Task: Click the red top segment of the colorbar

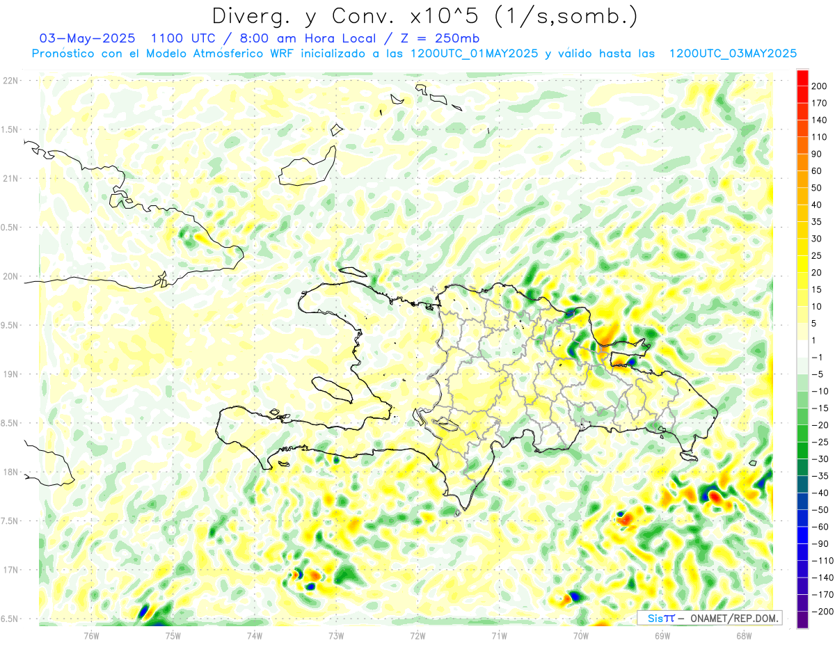Action: [802, 78]
